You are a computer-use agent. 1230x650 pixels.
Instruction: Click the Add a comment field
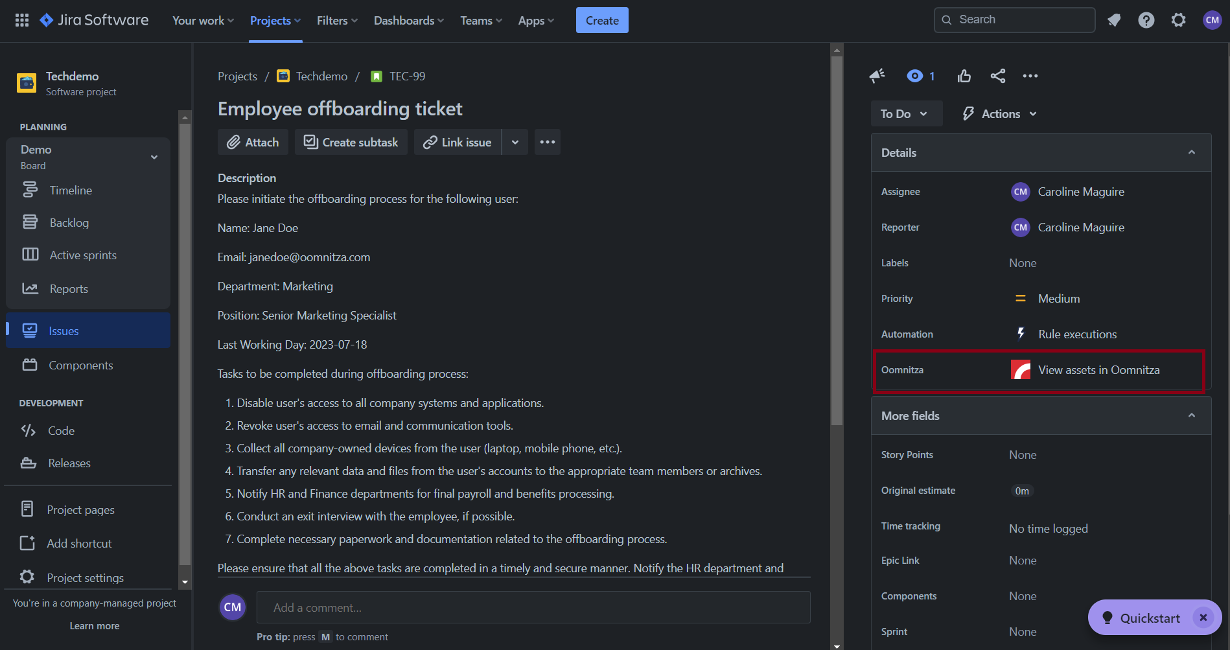533,608
